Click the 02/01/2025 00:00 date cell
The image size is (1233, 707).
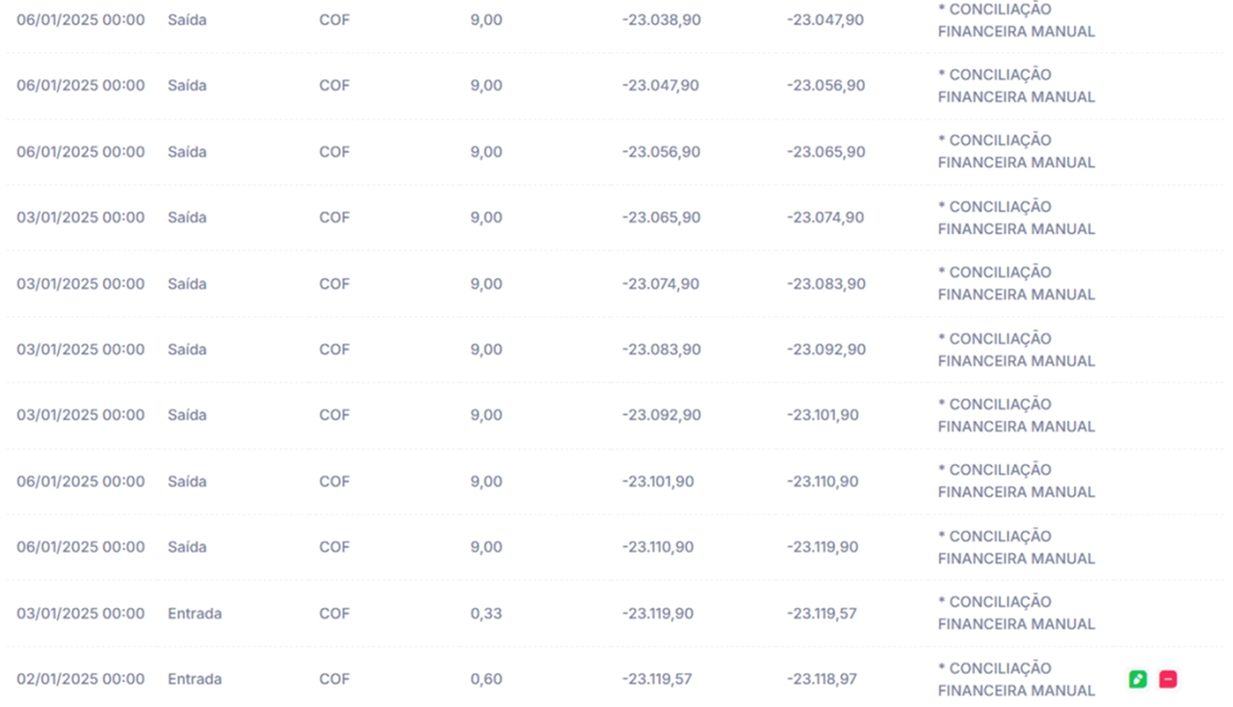coord(80,679)
